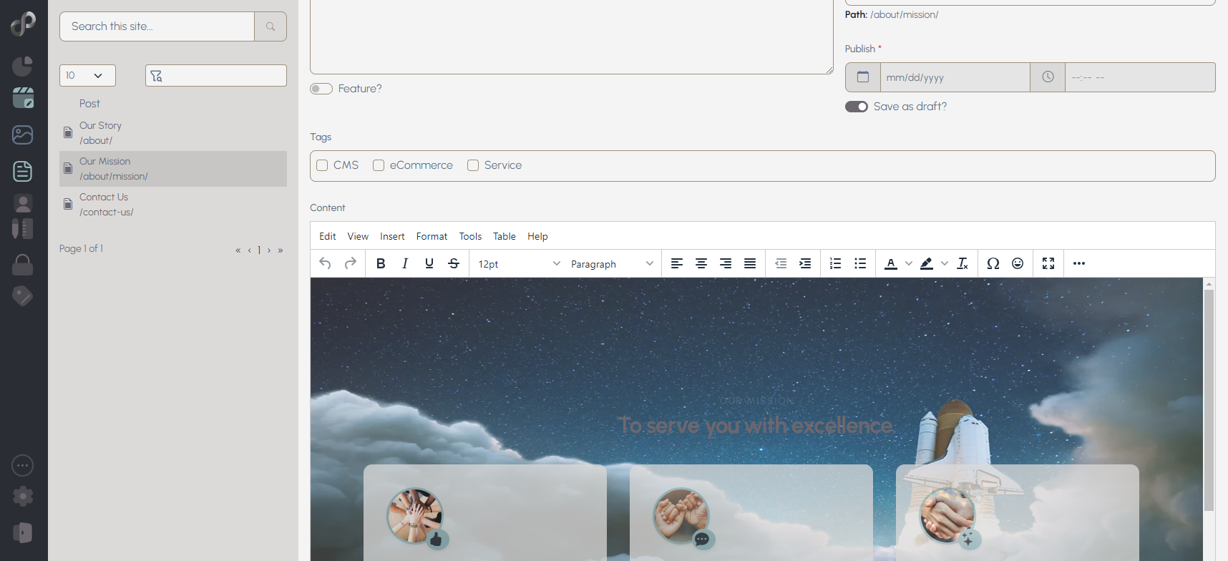Go to next page of list
This screenshot has width=1228, height=561.
click(x=269, y=250)
